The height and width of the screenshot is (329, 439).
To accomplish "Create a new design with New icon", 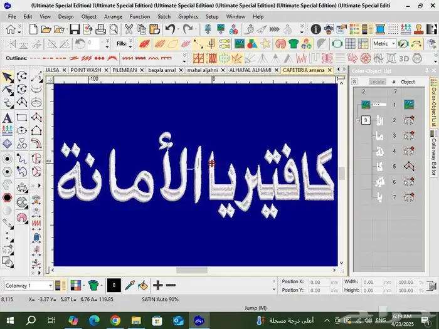I will (x=33, y=29).
